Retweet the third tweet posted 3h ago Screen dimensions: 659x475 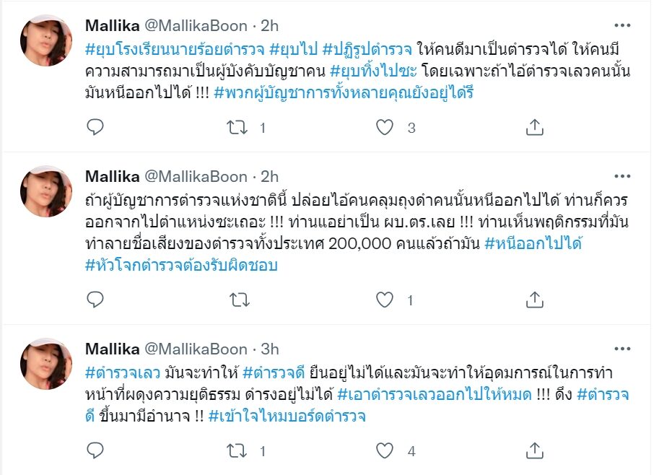[236, 451]
